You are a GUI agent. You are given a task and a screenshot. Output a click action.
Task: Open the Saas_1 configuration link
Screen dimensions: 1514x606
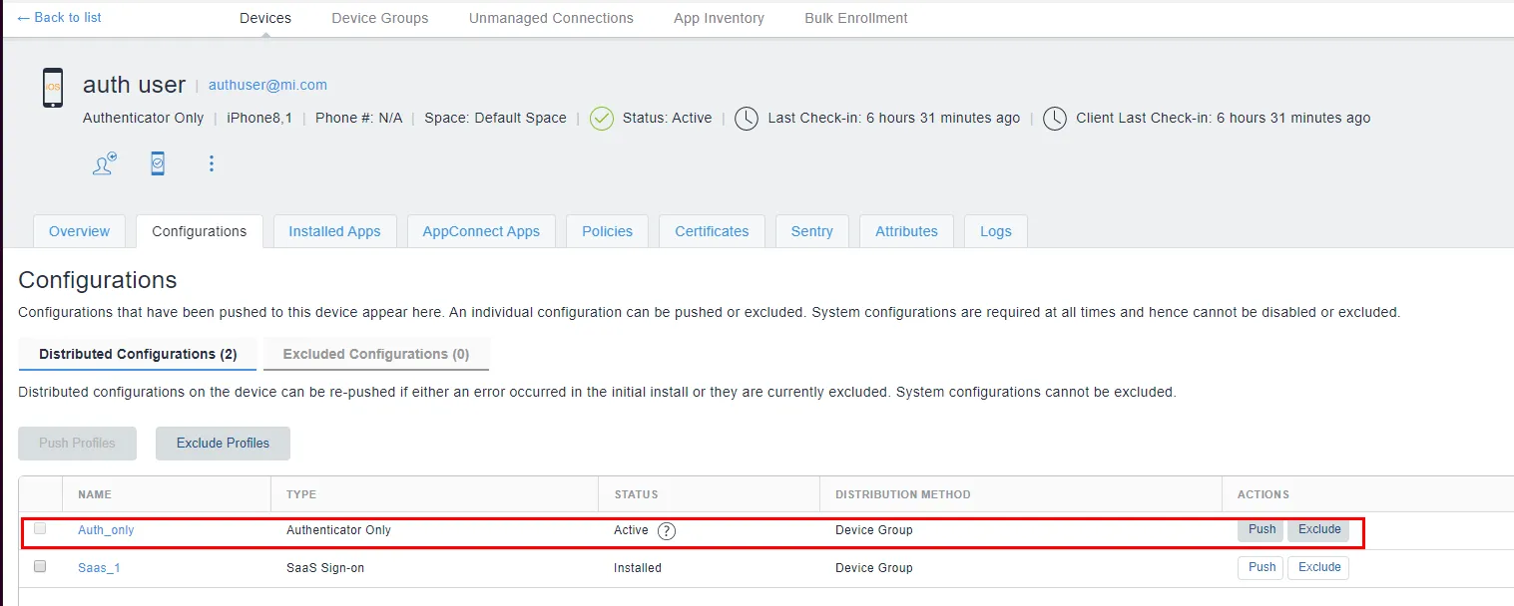[99, 568]
